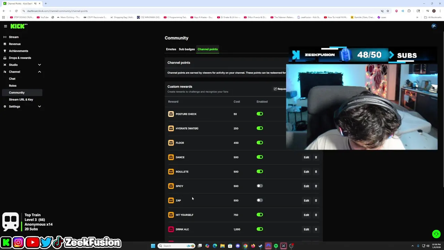Open Revenue in the sidebar

[15, 44]
